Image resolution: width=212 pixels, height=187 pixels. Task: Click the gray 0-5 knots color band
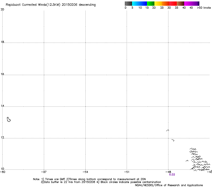[128, 3]
